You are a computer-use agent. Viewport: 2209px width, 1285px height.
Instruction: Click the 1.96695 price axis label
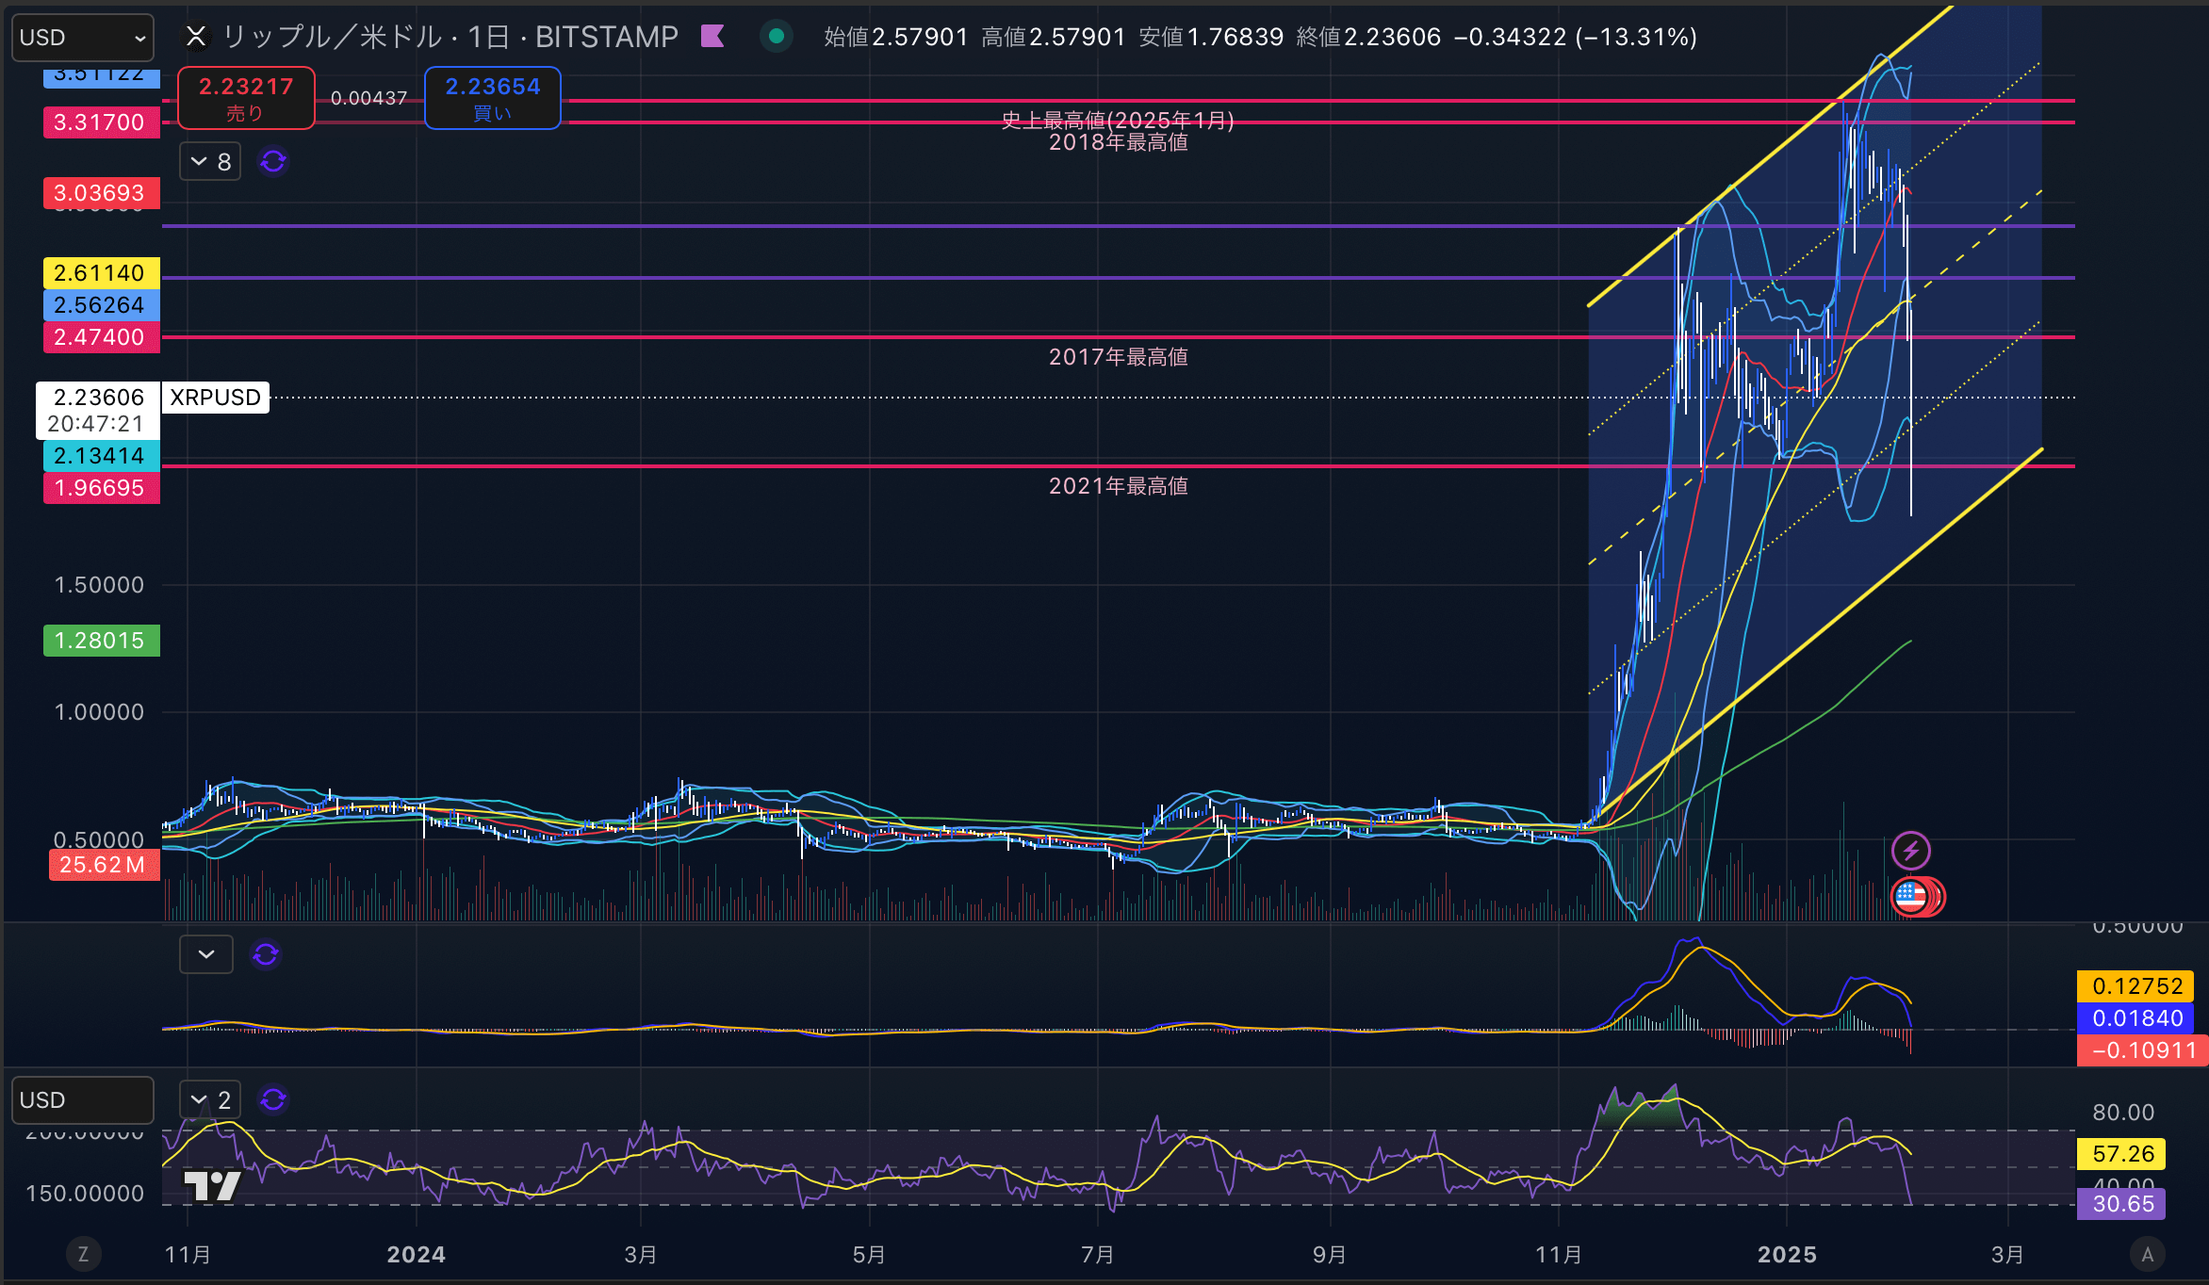(102, 488)
